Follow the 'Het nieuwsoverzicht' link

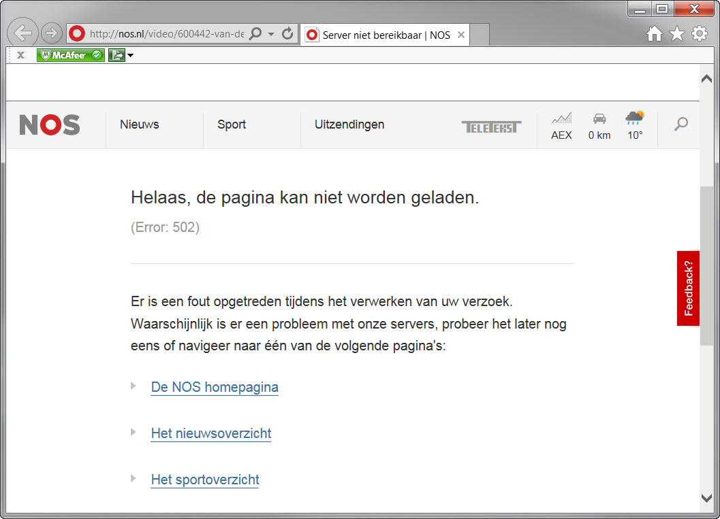click(x=210, y=433)
